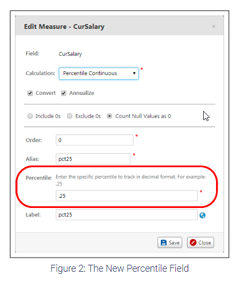The height and width of the screenshot is (283, 238).
Task: Click the Percentile value input box
Action: pos(127,196)
